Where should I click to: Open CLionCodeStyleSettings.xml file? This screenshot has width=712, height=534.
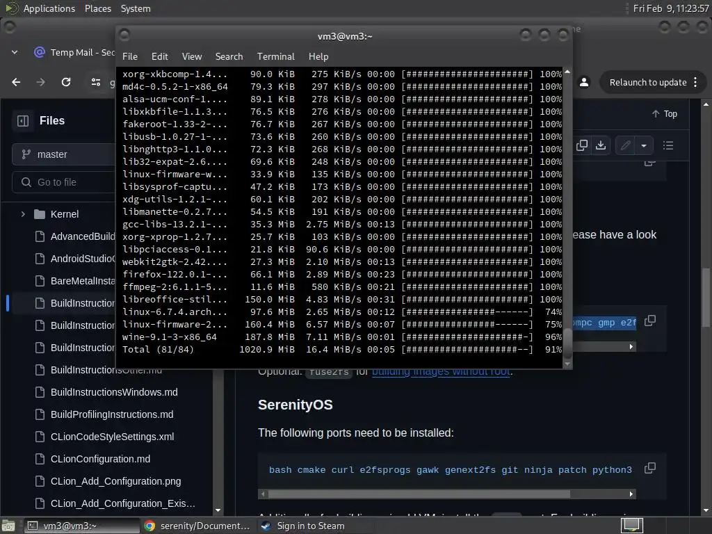[x=112, y=437]
